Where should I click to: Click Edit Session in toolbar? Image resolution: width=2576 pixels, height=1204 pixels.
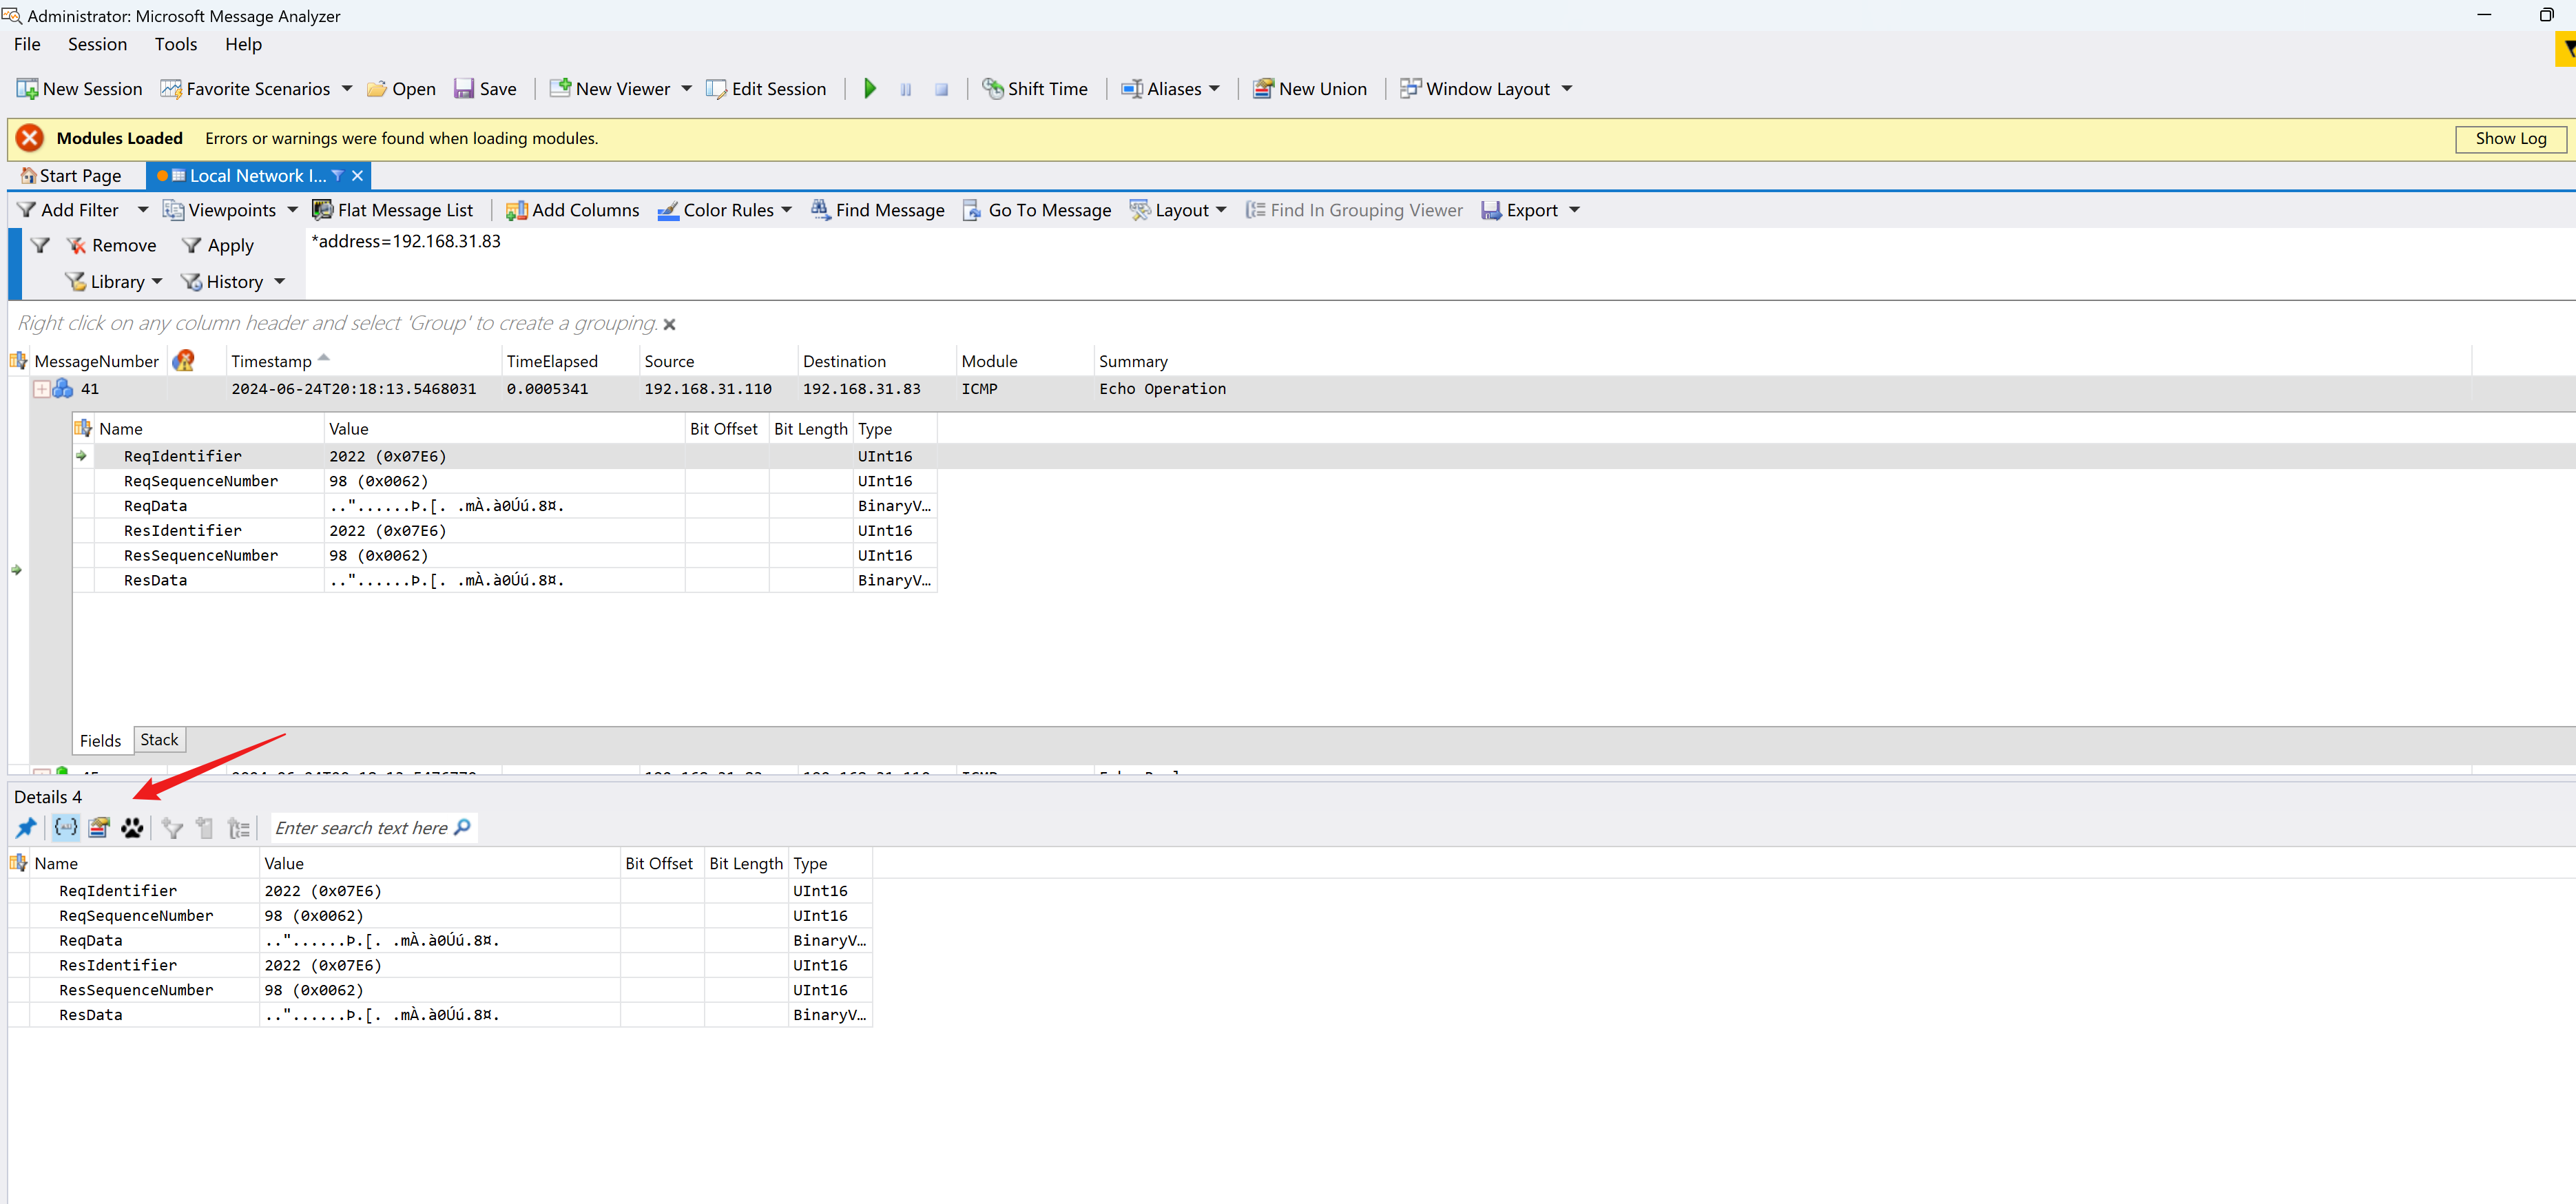pyautogui.click(x=766, y=89)
